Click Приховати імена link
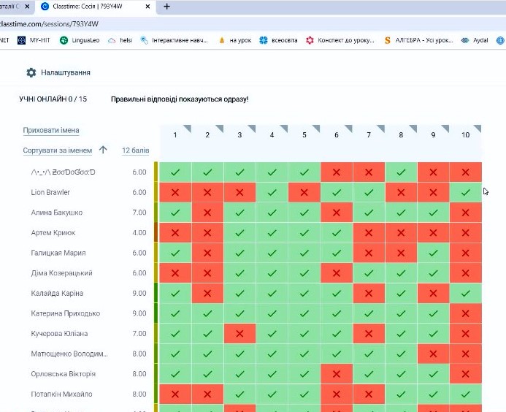The height and width of the screenshot is (412, 506). click(x=50, y=130)
